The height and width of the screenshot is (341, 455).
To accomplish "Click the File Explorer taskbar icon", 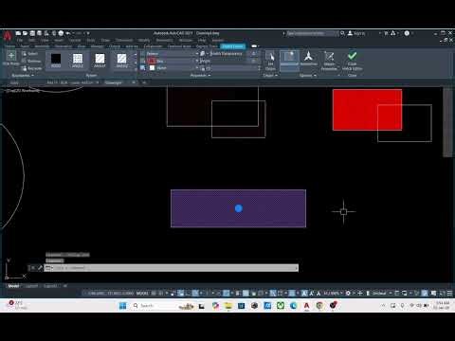I will coord(228,306).
